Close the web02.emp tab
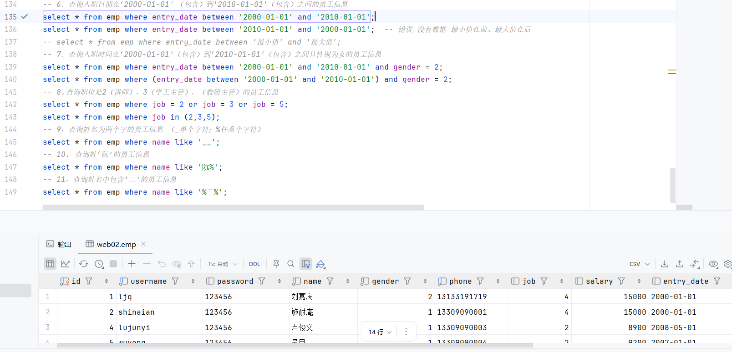This screenshot has height=352, width=732. click(143, 244)
